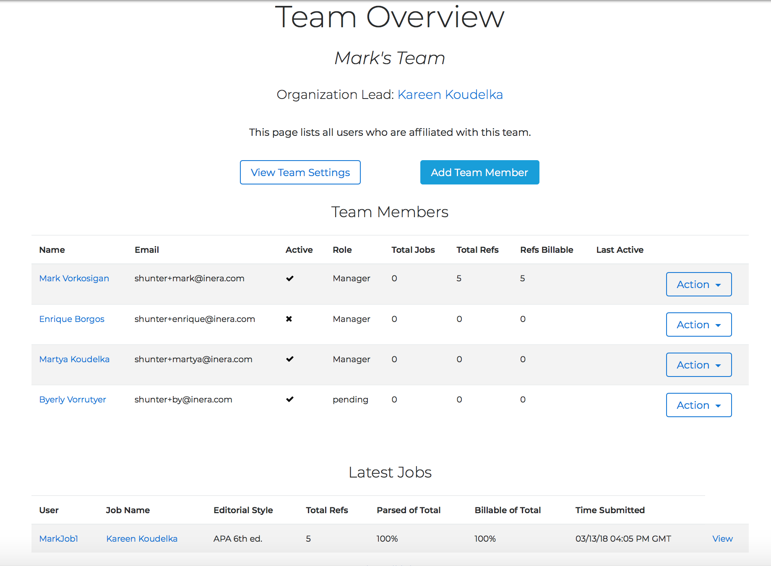Open Byerly Vorrutyer profile link
The width and height of the screenshot is (771, 566).
[x=73, y=400]
